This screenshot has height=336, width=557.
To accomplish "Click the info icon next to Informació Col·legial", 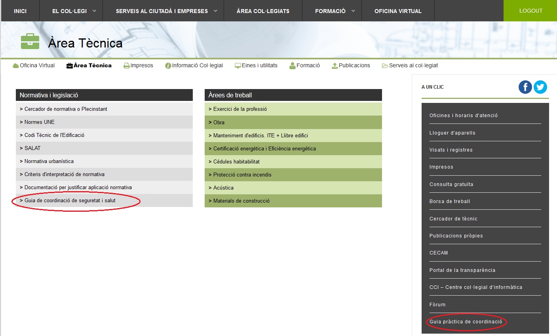I will (x=168, y=66).
